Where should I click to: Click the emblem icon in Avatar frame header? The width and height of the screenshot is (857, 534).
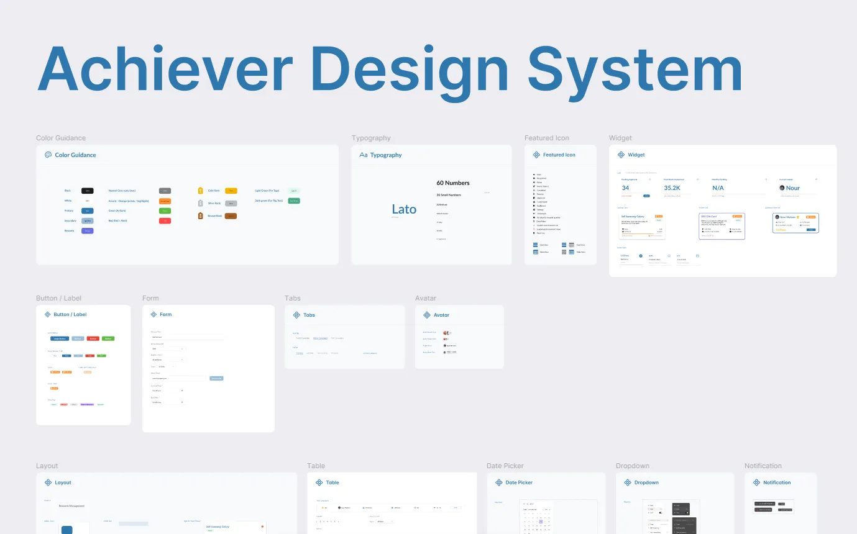pos(427,315)
